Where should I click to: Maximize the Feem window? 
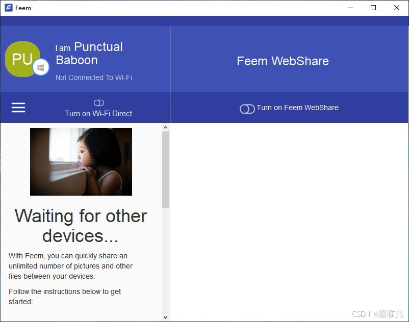click(373, 8)
